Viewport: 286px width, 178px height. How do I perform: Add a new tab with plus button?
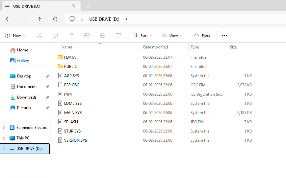pos(88,6)
